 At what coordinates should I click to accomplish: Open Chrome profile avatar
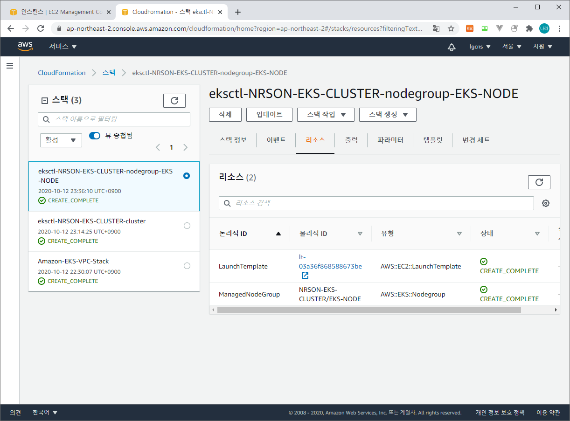544,28
